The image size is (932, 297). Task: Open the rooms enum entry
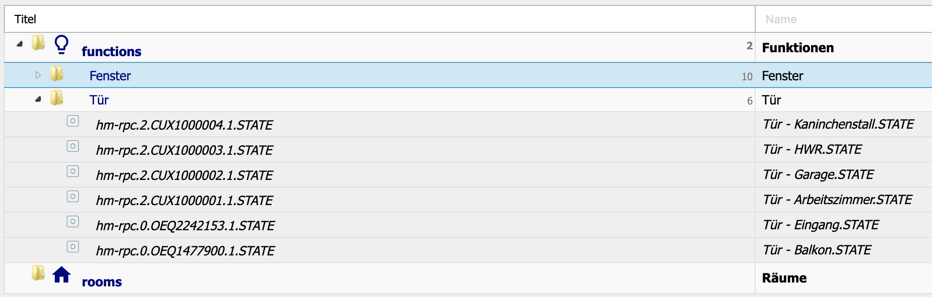click(x=102, y=282)
